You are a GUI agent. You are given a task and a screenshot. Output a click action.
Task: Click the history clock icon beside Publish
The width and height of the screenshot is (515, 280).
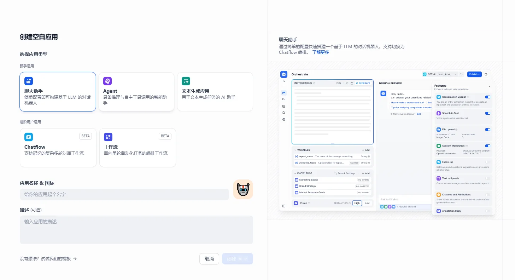pyautogui.click(x=486, y=74)
